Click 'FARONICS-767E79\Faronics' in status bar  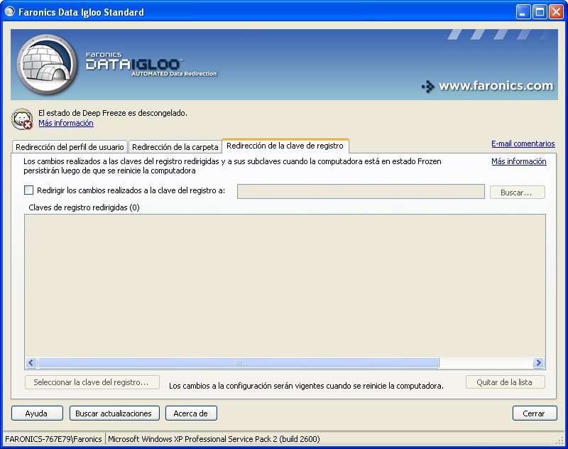coord(53,439)
